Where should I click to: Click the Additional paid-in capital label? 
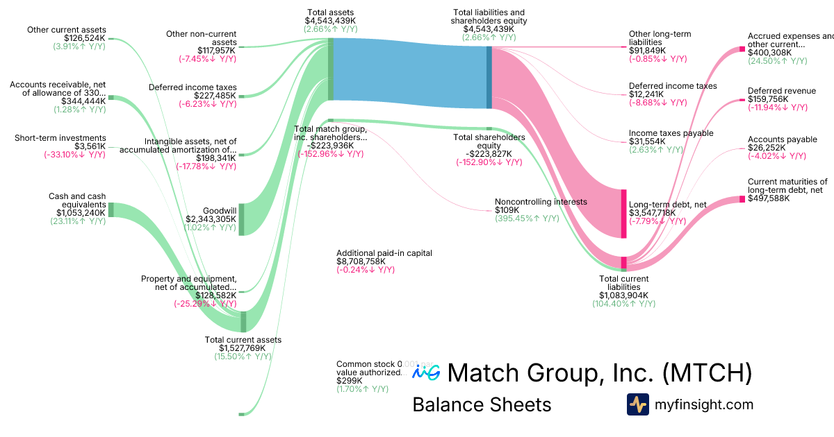click(x=384, y=253)
